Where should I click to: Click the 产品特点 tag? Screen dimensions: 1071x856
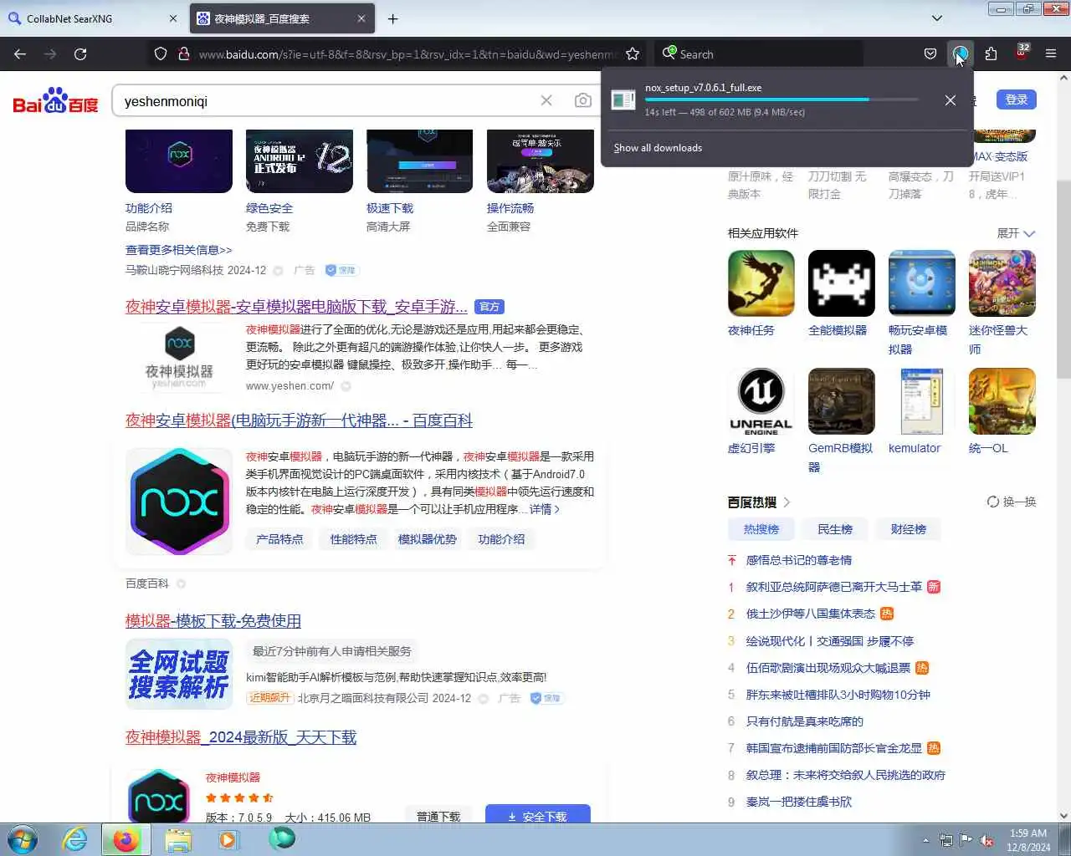(x=279, y=539)
